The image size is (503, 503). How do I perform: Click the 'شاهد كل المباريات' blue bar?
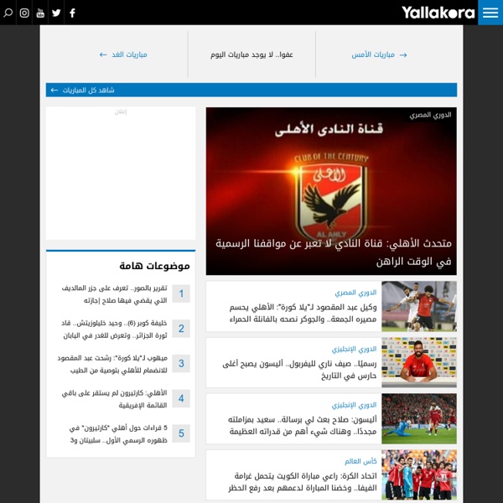(251, 90)
